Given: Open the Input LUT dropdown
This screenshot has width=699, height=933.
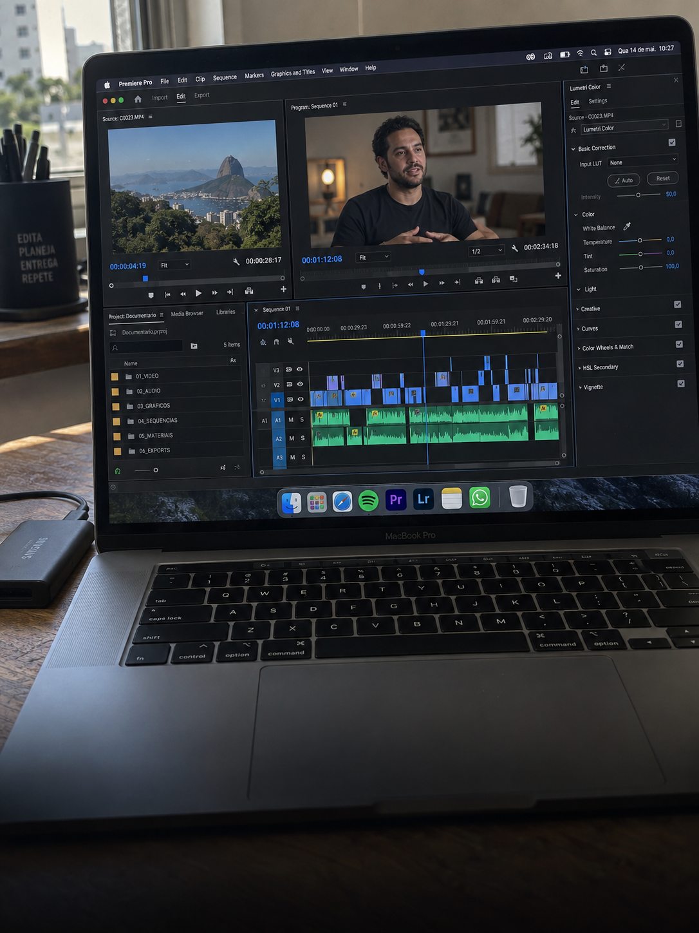Looking at the screenshot, I should point(642,160).
